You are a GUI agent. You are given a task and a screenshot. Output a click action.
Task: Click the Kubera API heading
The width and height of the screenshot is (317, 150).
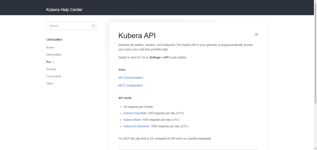click(x=137, y=36)
